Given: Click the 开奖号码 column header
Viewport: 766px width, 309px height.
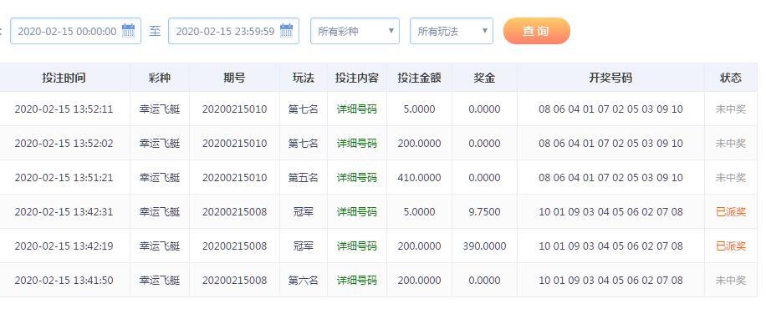Looking at the screenshot, I should pos(610,78).
